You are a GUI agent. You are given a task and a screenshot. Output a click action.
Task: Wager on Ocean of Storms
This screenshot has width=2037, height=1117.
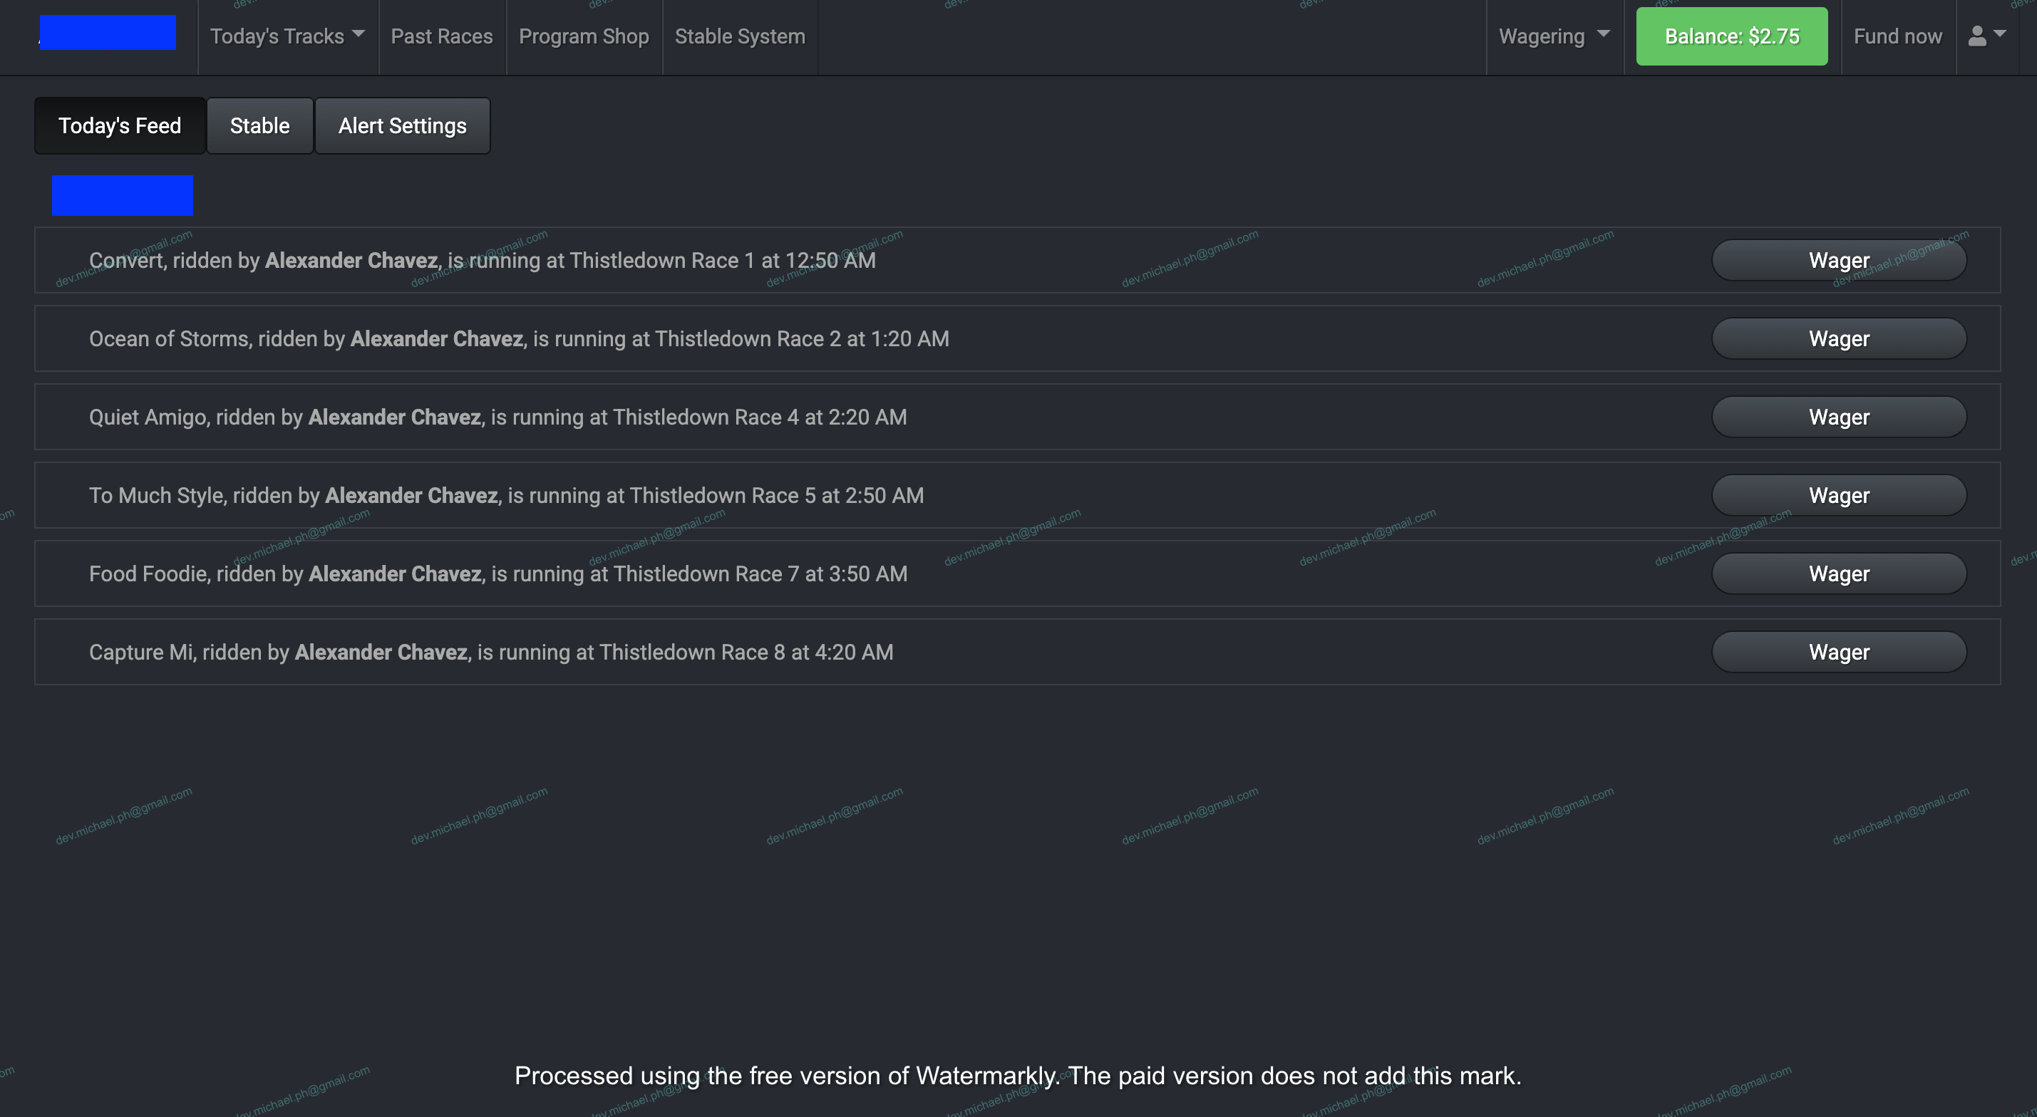(x=1839, y=338)
